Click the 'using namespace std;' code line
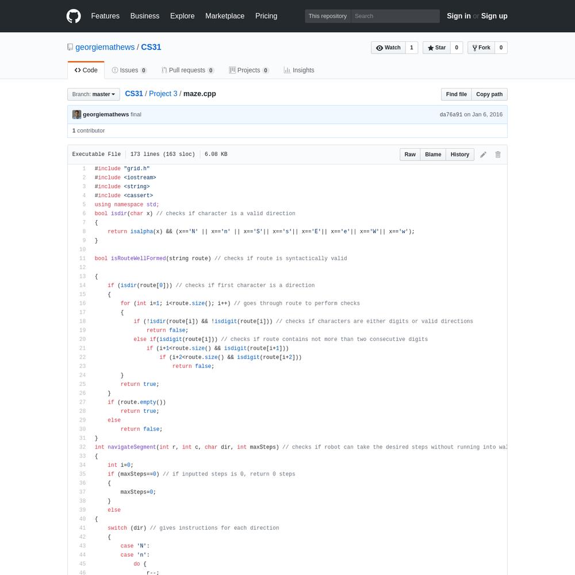The width and height of the screenshot is (575, 575). click(126, 205)
